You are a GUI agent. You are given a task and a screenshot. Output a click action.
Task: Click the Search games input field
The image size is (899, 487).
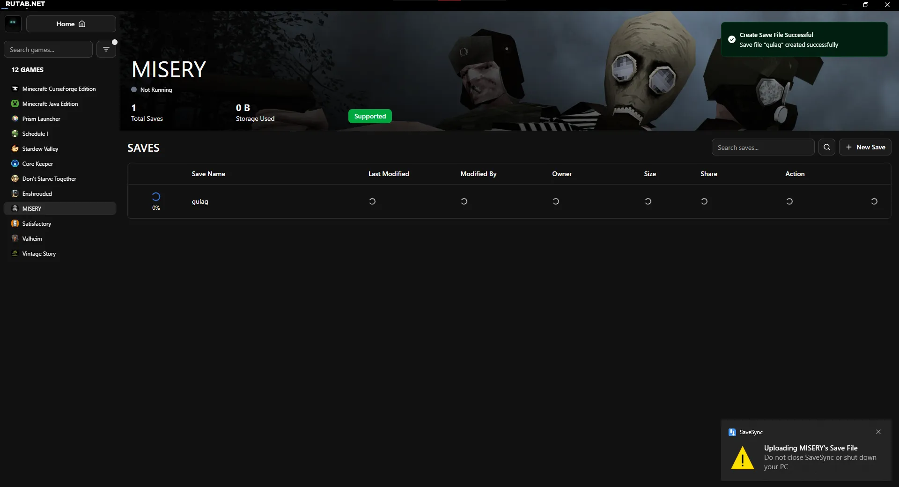48,50
